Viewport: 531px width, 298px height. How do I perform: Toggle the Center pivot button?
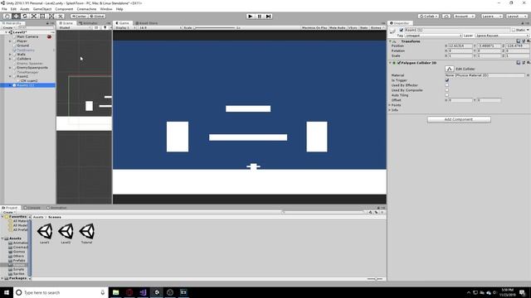tap(79, 17)
